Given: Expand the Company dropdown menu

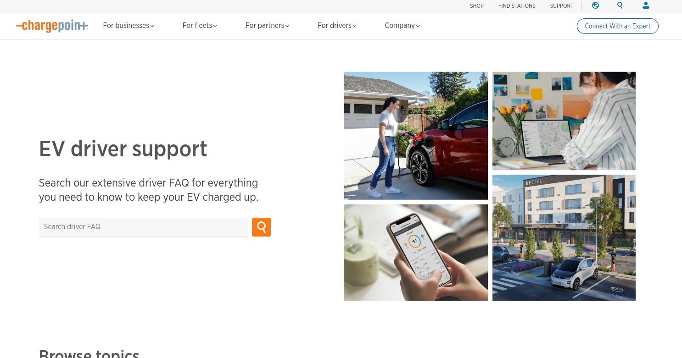Looking at the screenshot, I should click(402, 26).
